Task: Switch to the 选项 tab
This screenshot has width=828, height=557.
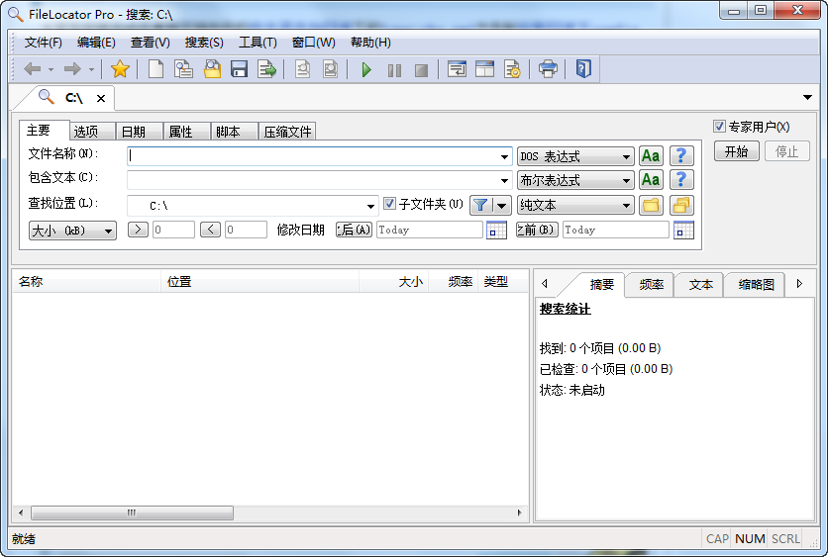Action: pos(92,132)
